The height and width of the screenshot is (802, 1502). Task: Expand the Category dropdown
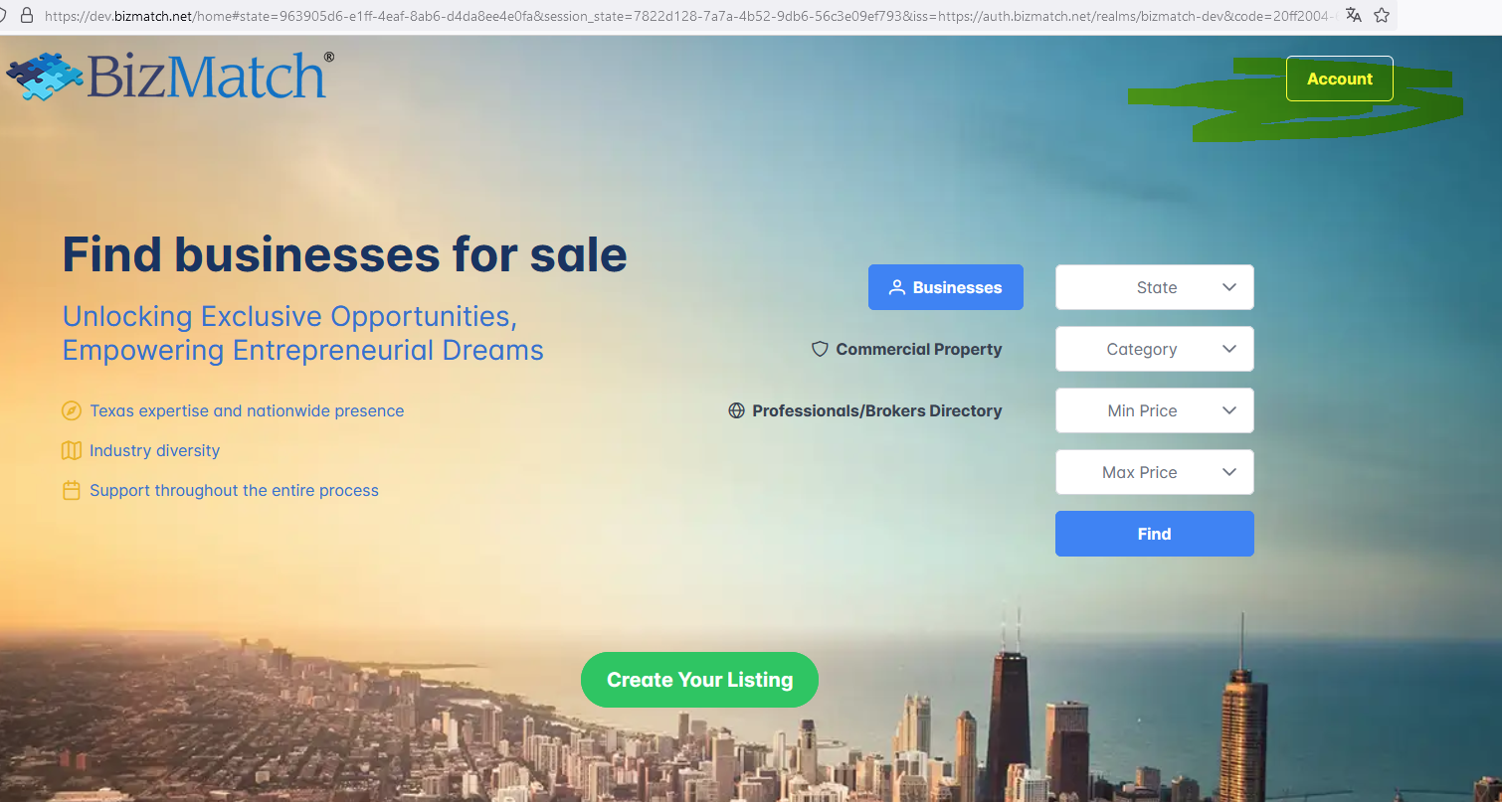[1154, 349]
